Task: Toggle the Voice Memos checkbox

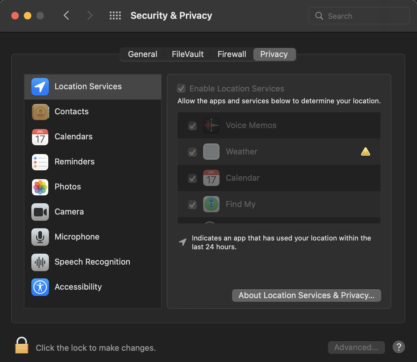Action: pyautogui.click(x=193, y=126)
